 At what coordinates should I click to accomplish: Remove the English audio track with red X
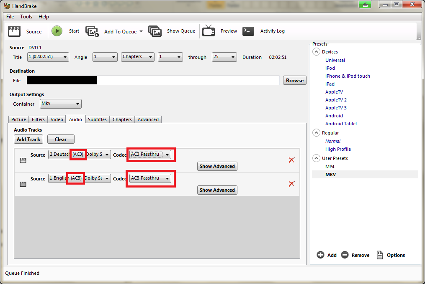tap(291, 184)
